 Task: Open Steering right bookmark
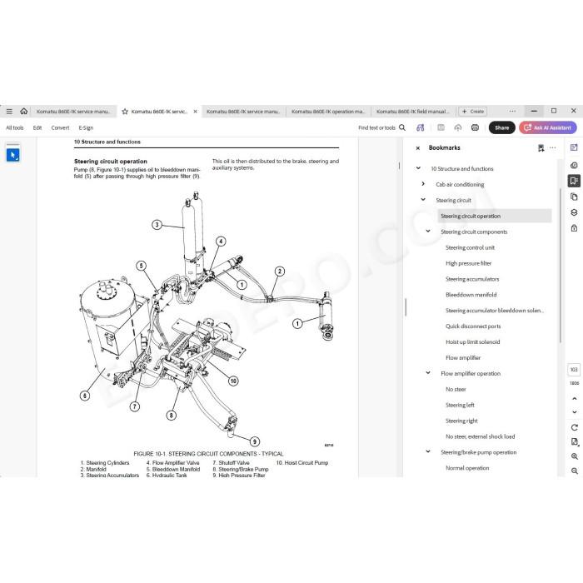[461, 421]
